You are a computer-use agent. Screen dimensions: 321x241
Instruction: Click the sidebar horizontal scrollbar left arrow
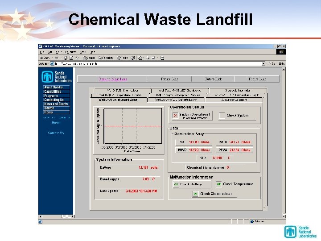coord(40,216)
